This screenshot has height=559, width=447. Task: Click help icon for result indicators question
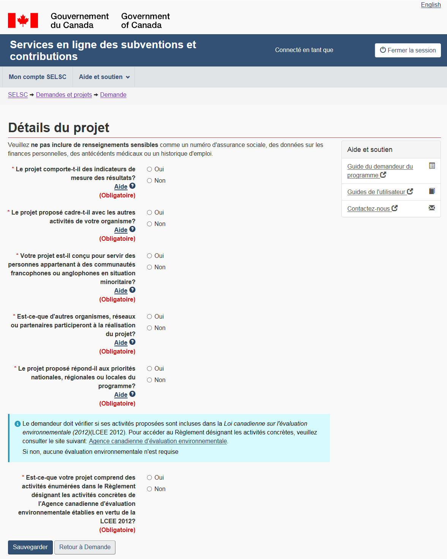[x=132, y=186]
